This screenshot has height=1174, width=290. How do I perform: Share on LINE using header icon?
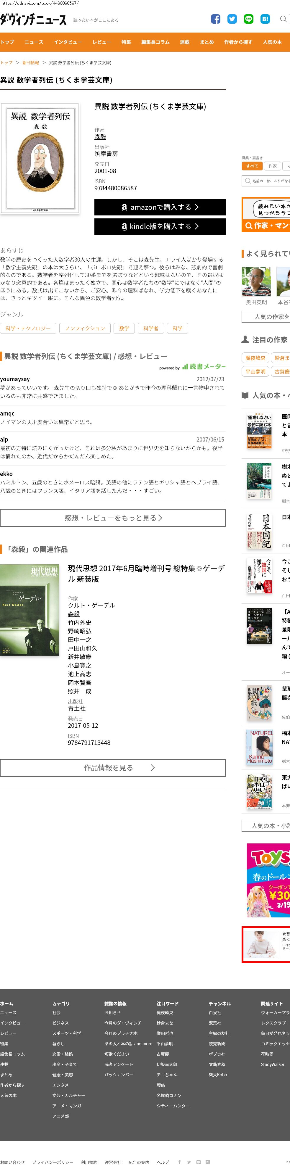coord(249,19)
